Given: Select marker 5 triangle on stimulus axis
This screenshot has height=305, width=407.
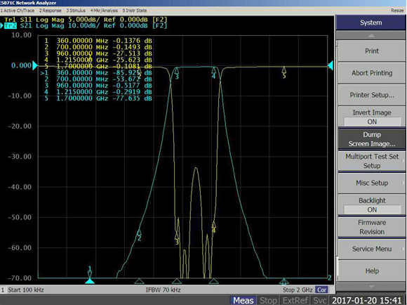Looking at the screenshot, I should tap(284, 281).
